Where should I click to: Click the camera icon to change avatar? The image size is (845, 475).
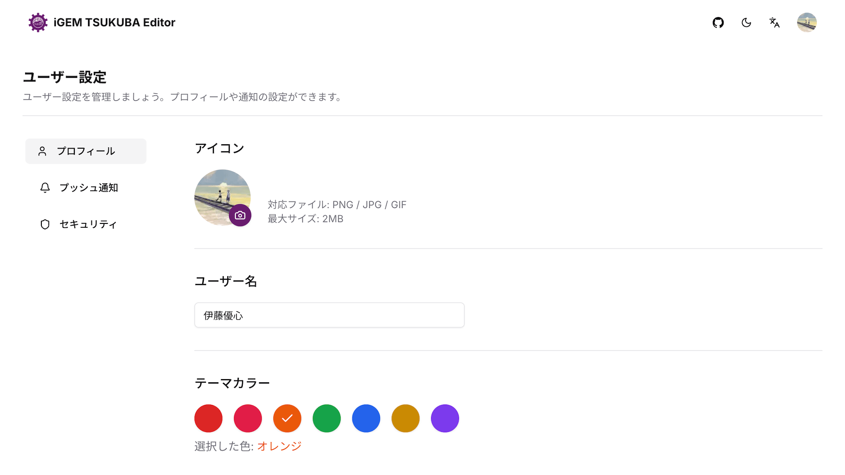click(240, 215)
